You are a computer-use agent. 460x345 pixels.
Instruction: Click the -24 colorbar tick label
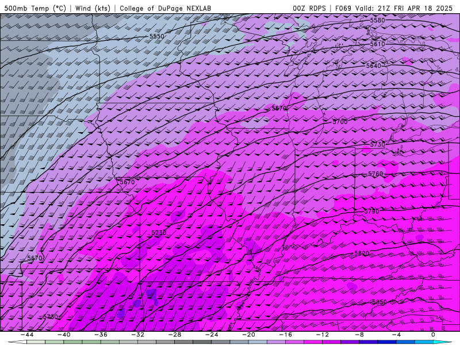[212, 335]
